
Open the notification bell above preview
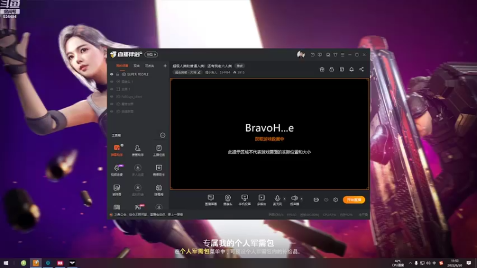pos(351,69)
